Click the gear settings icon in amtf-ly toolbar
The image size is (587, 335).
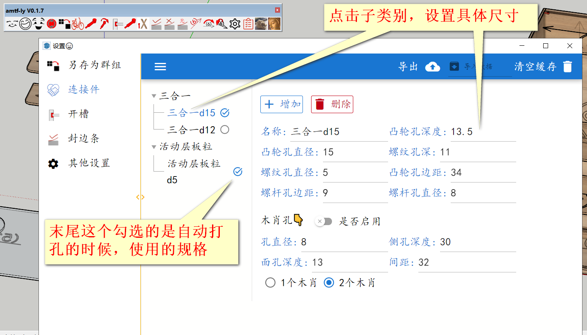pyautogui.click(x=235, y=24)
